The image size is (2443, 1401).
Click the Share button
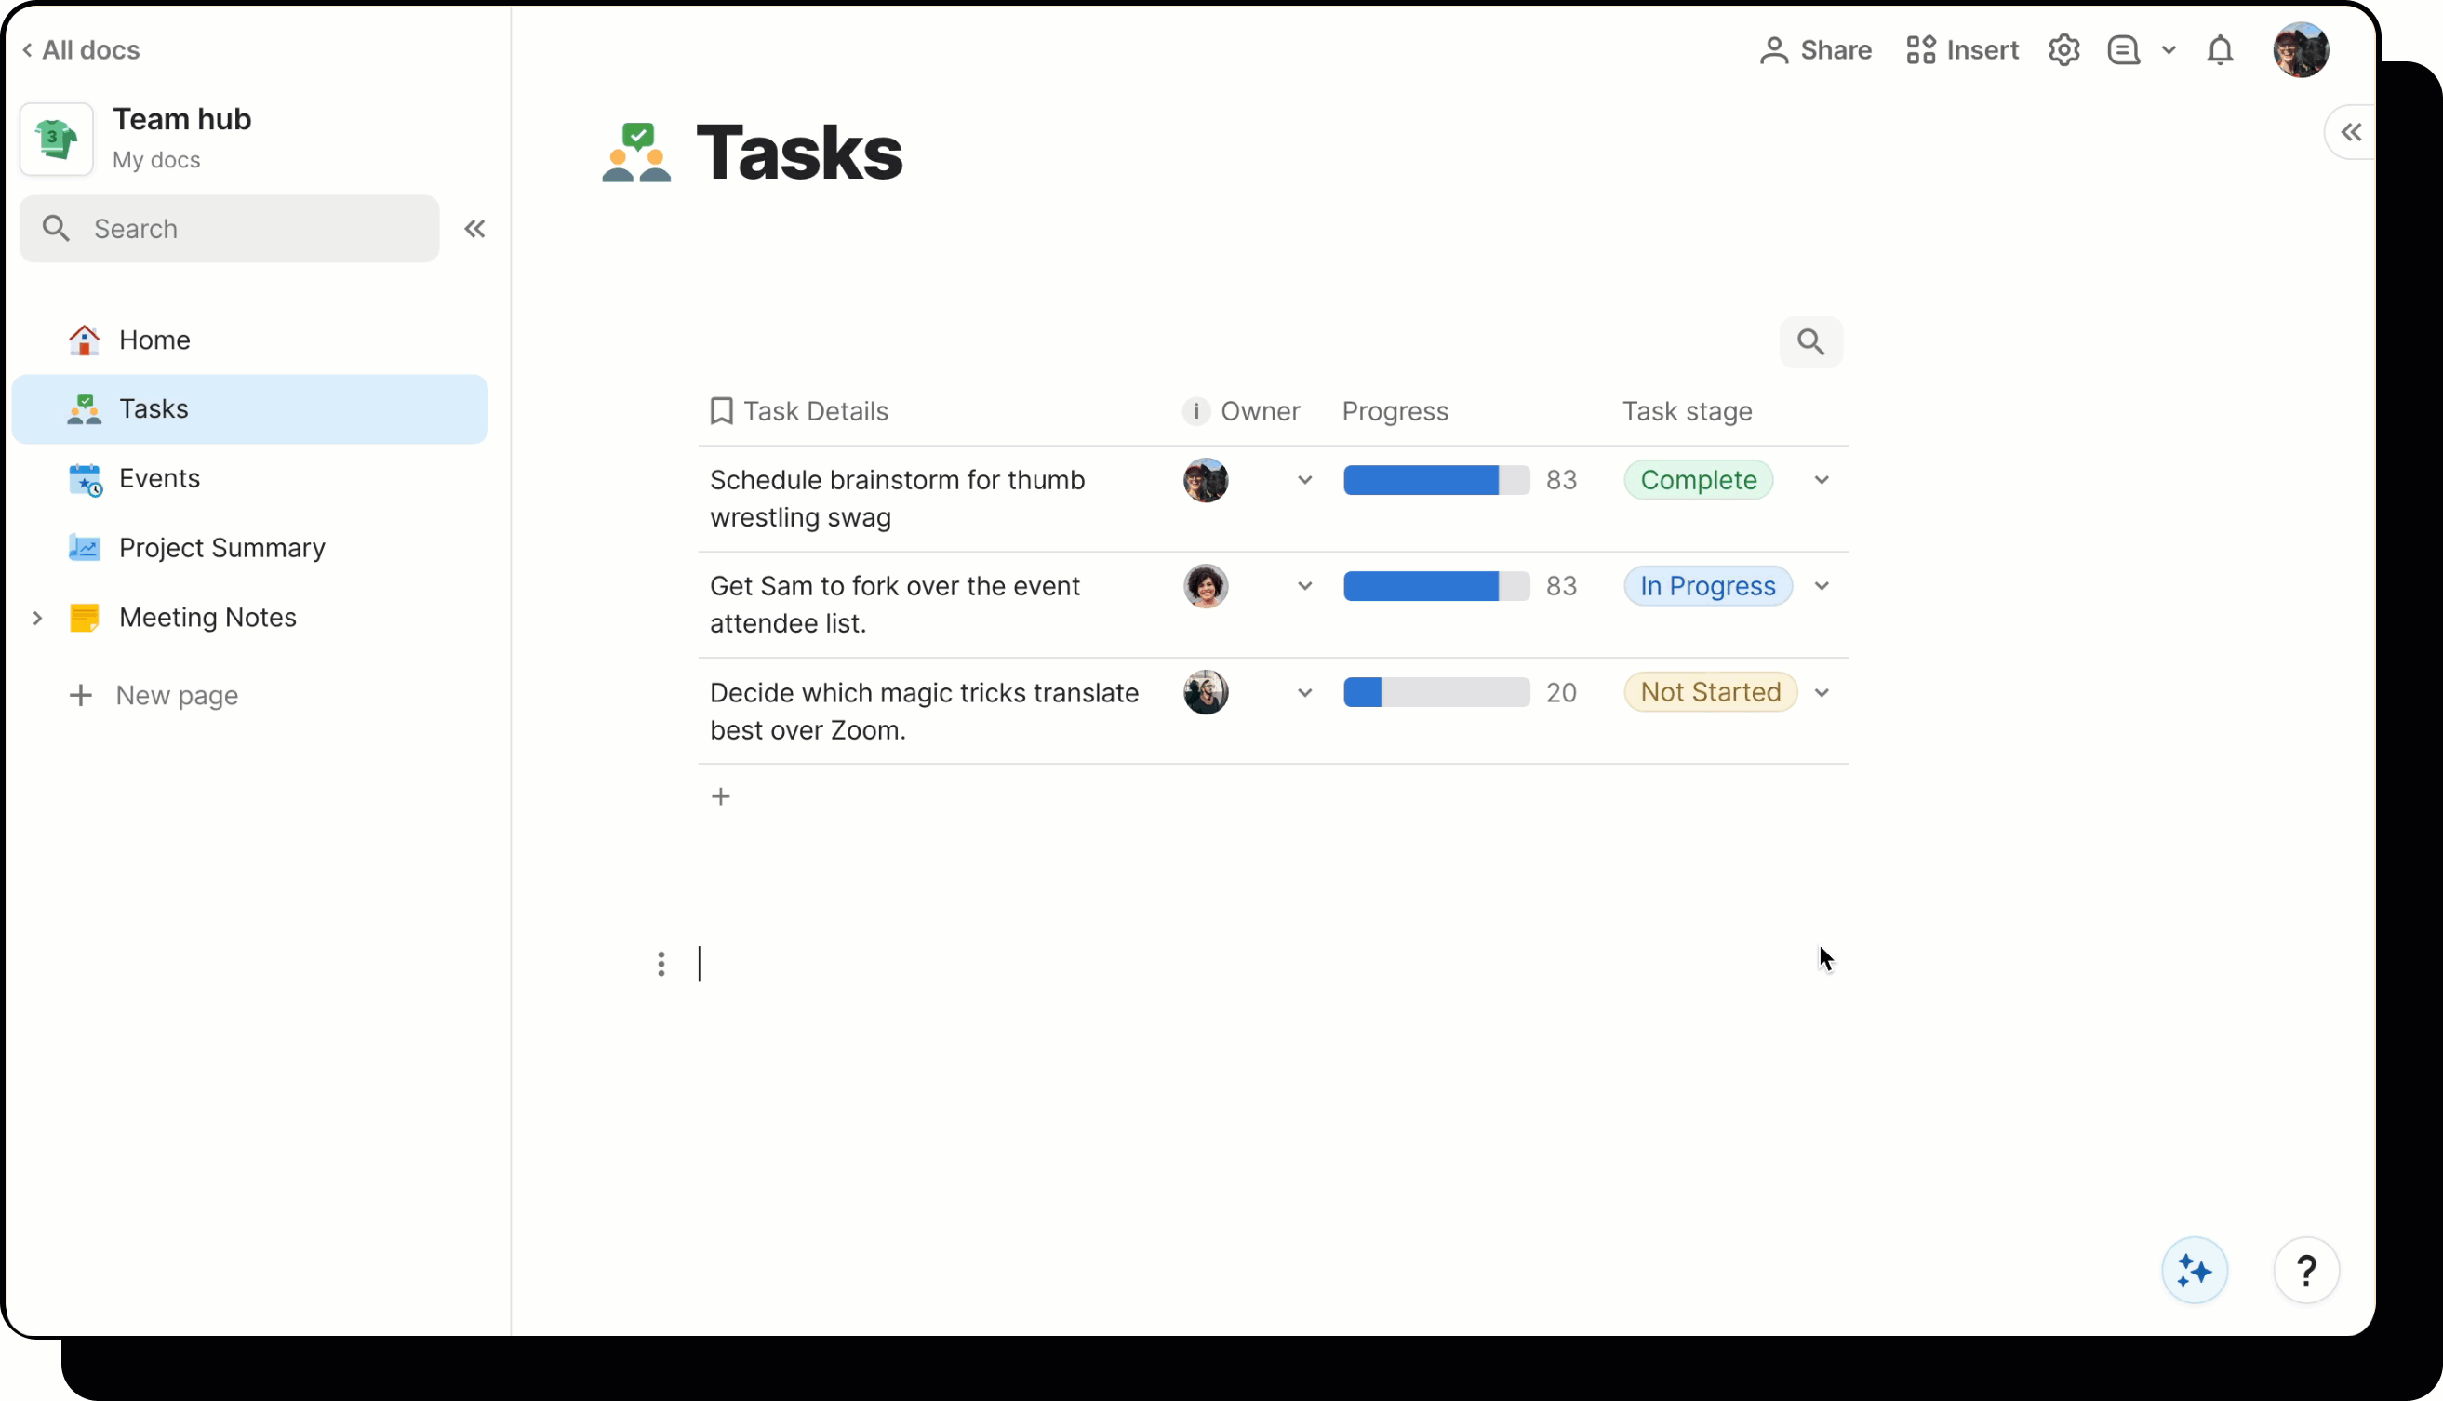coord(1816,50)
